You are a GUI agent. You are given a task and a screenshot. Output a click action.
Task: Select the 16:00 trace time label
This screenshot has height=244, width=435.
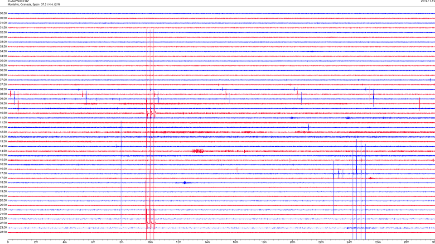pyautogui.click(x=3, y=164)
